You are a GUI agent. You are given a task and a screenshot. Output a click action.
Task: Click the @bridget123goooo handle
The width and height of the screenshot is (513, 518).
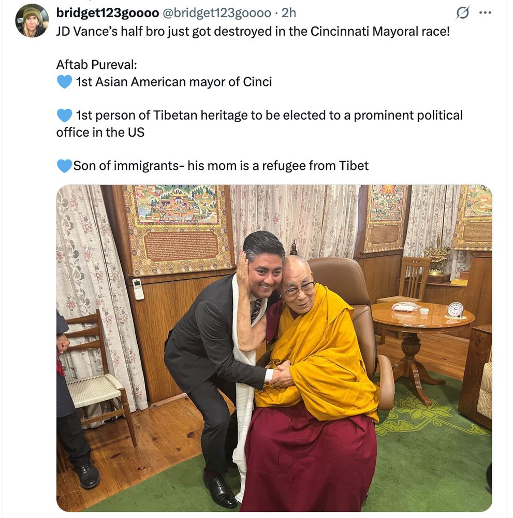coord(216,13)
